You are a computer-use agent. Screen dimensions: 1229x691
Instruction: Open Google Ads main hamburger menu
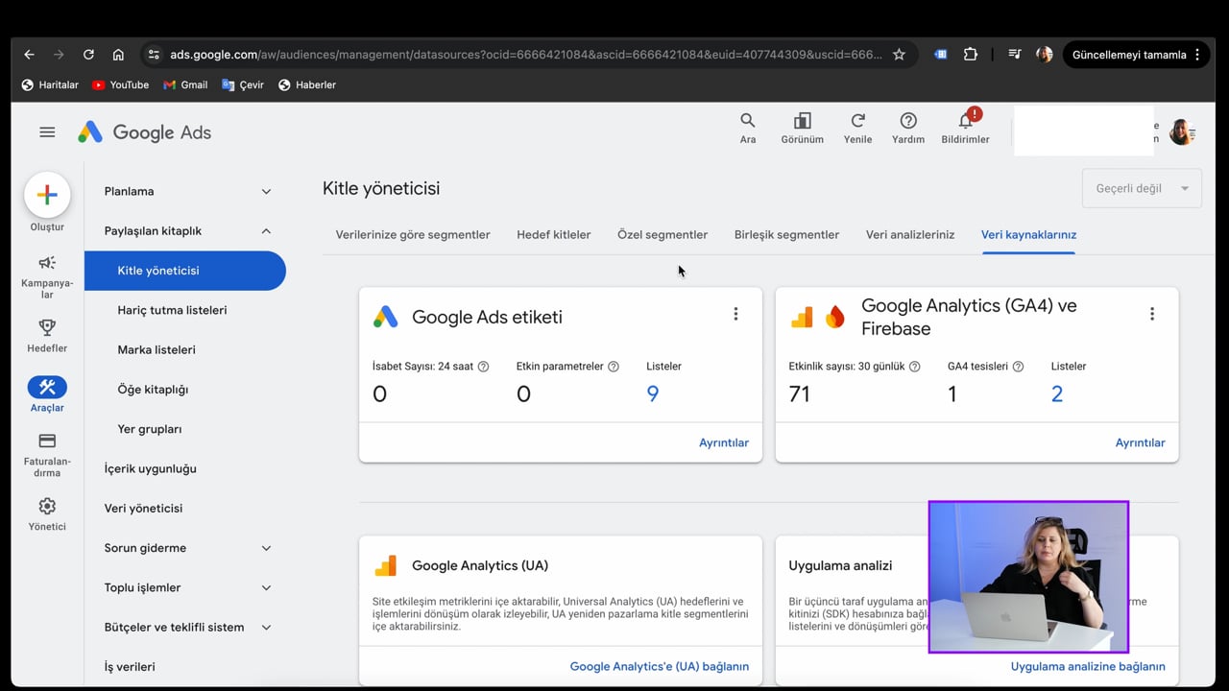coord(47,132)
